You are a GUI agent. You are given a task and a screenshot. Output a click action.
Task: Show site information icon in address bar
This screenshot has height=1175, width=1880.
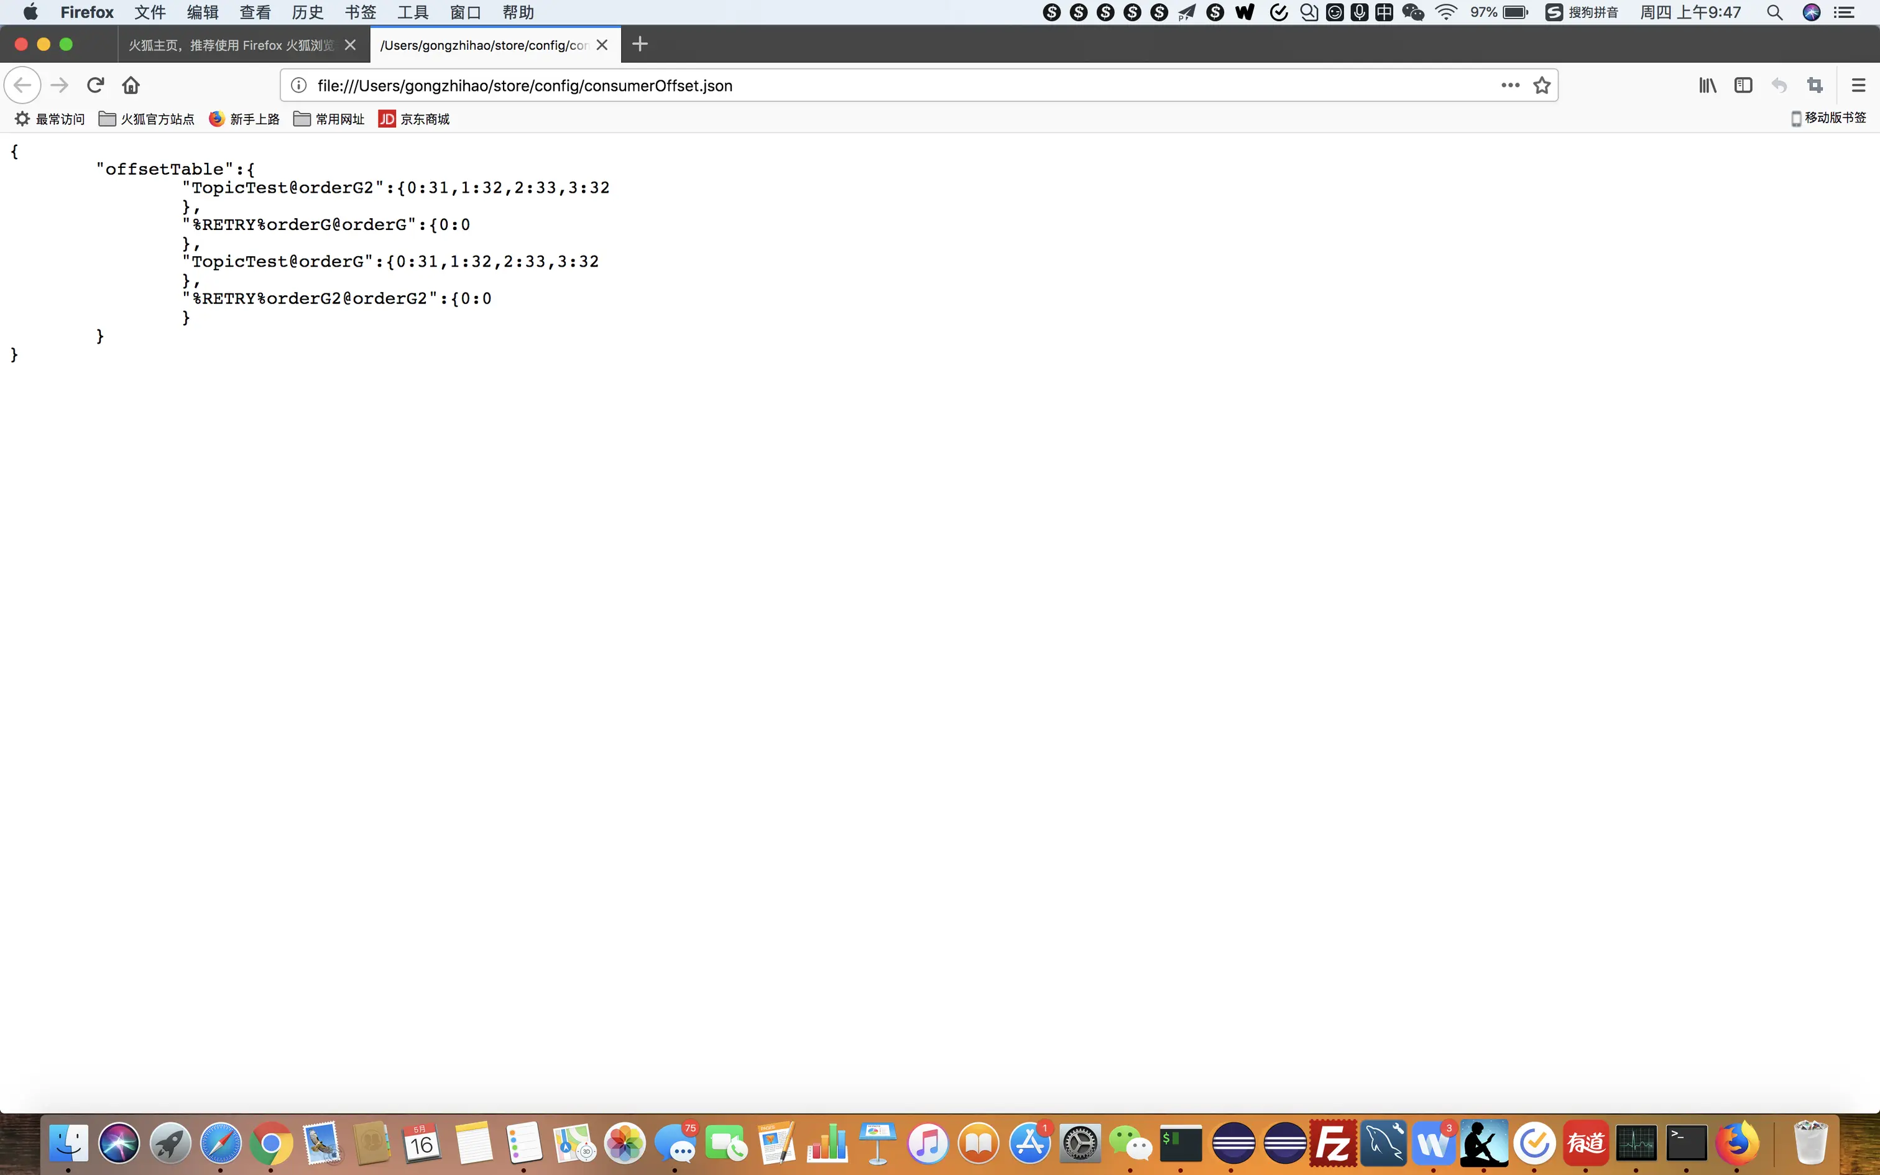click(298, 86)
